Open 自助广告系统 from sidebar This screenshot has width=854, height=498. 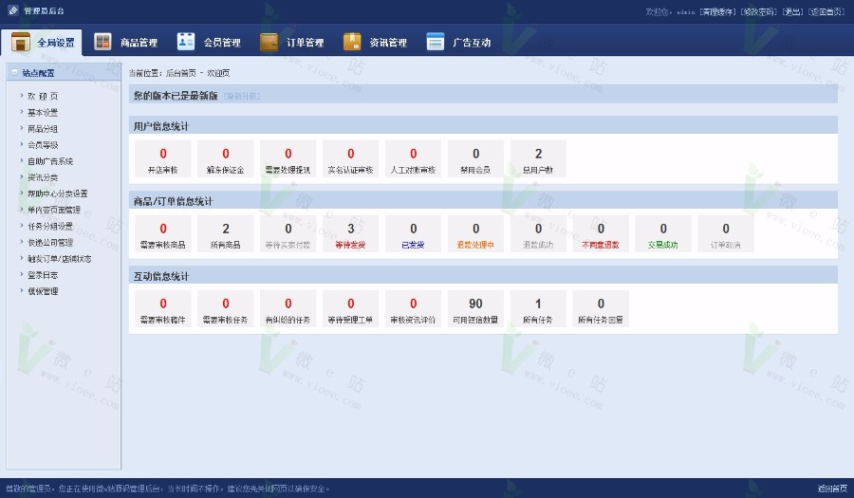[x=50, y=161]
